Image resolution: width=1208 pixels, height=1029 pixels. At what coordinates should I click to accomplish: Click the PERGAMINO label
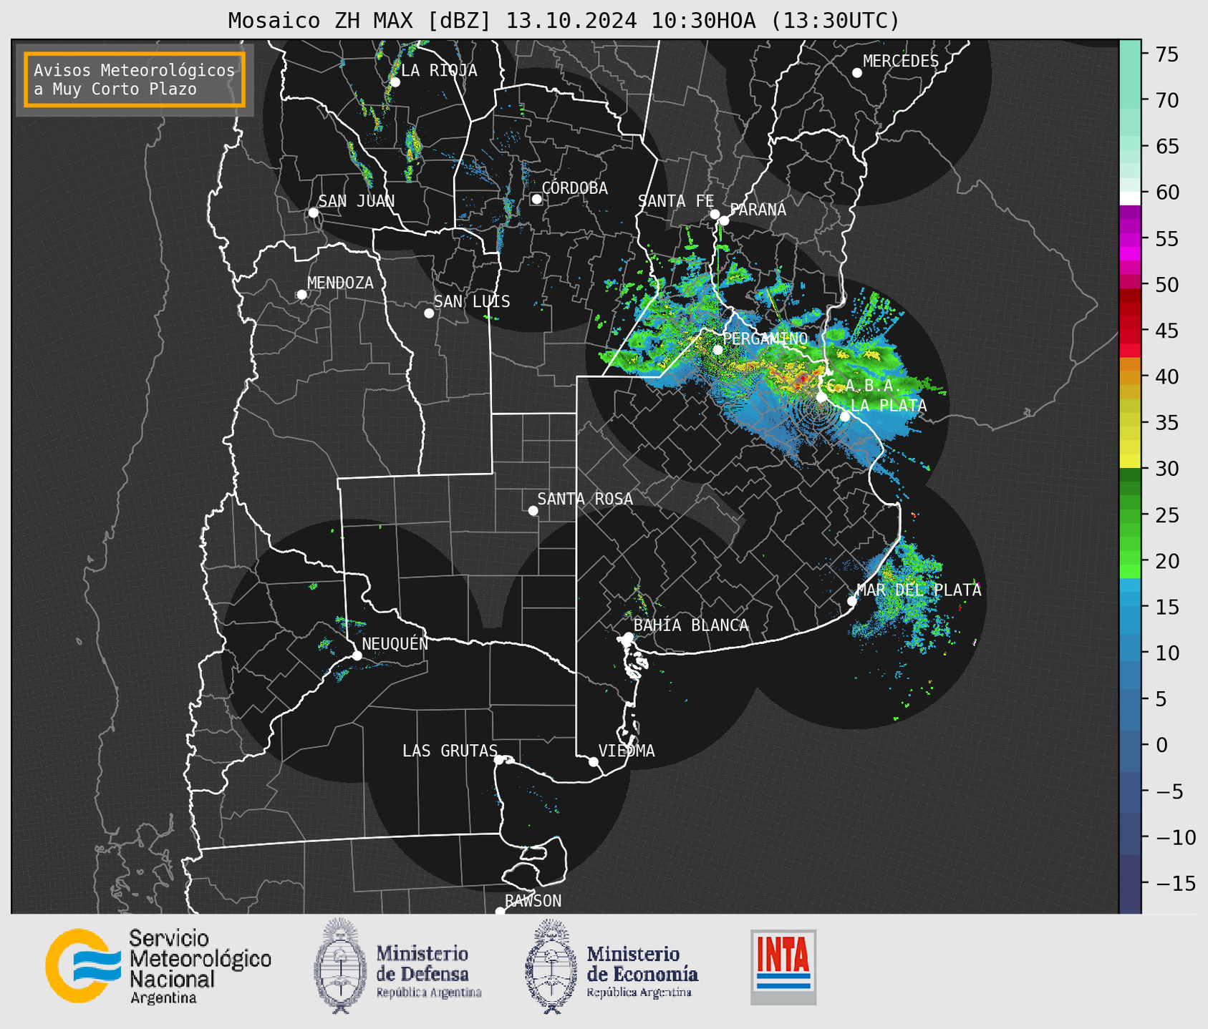point(765,338)
